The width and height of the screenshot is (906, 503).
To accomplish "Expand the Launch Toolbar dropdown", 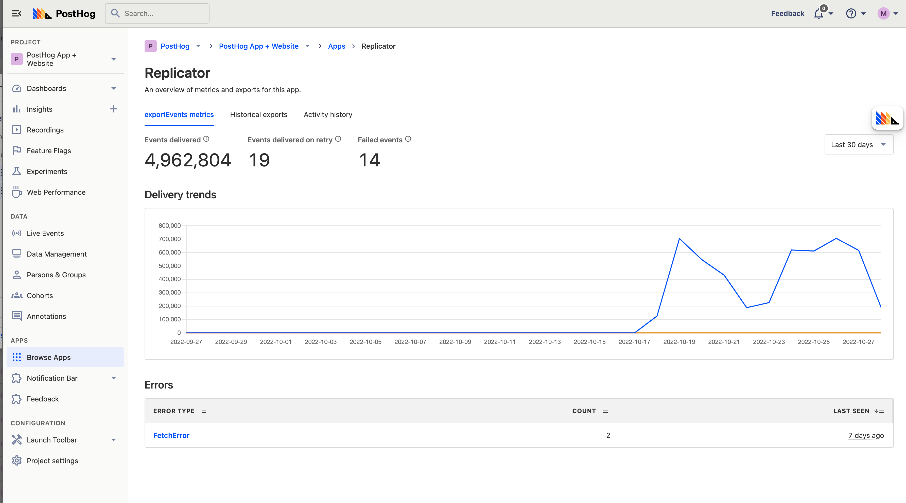I will 113,440.
